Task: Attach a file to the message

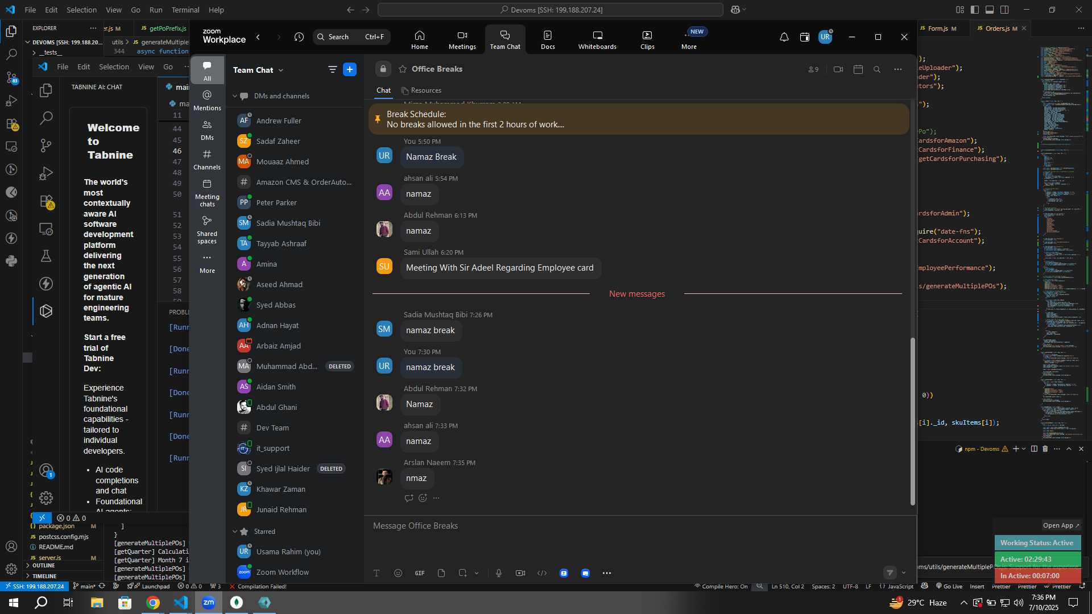Action: point(441,573)
